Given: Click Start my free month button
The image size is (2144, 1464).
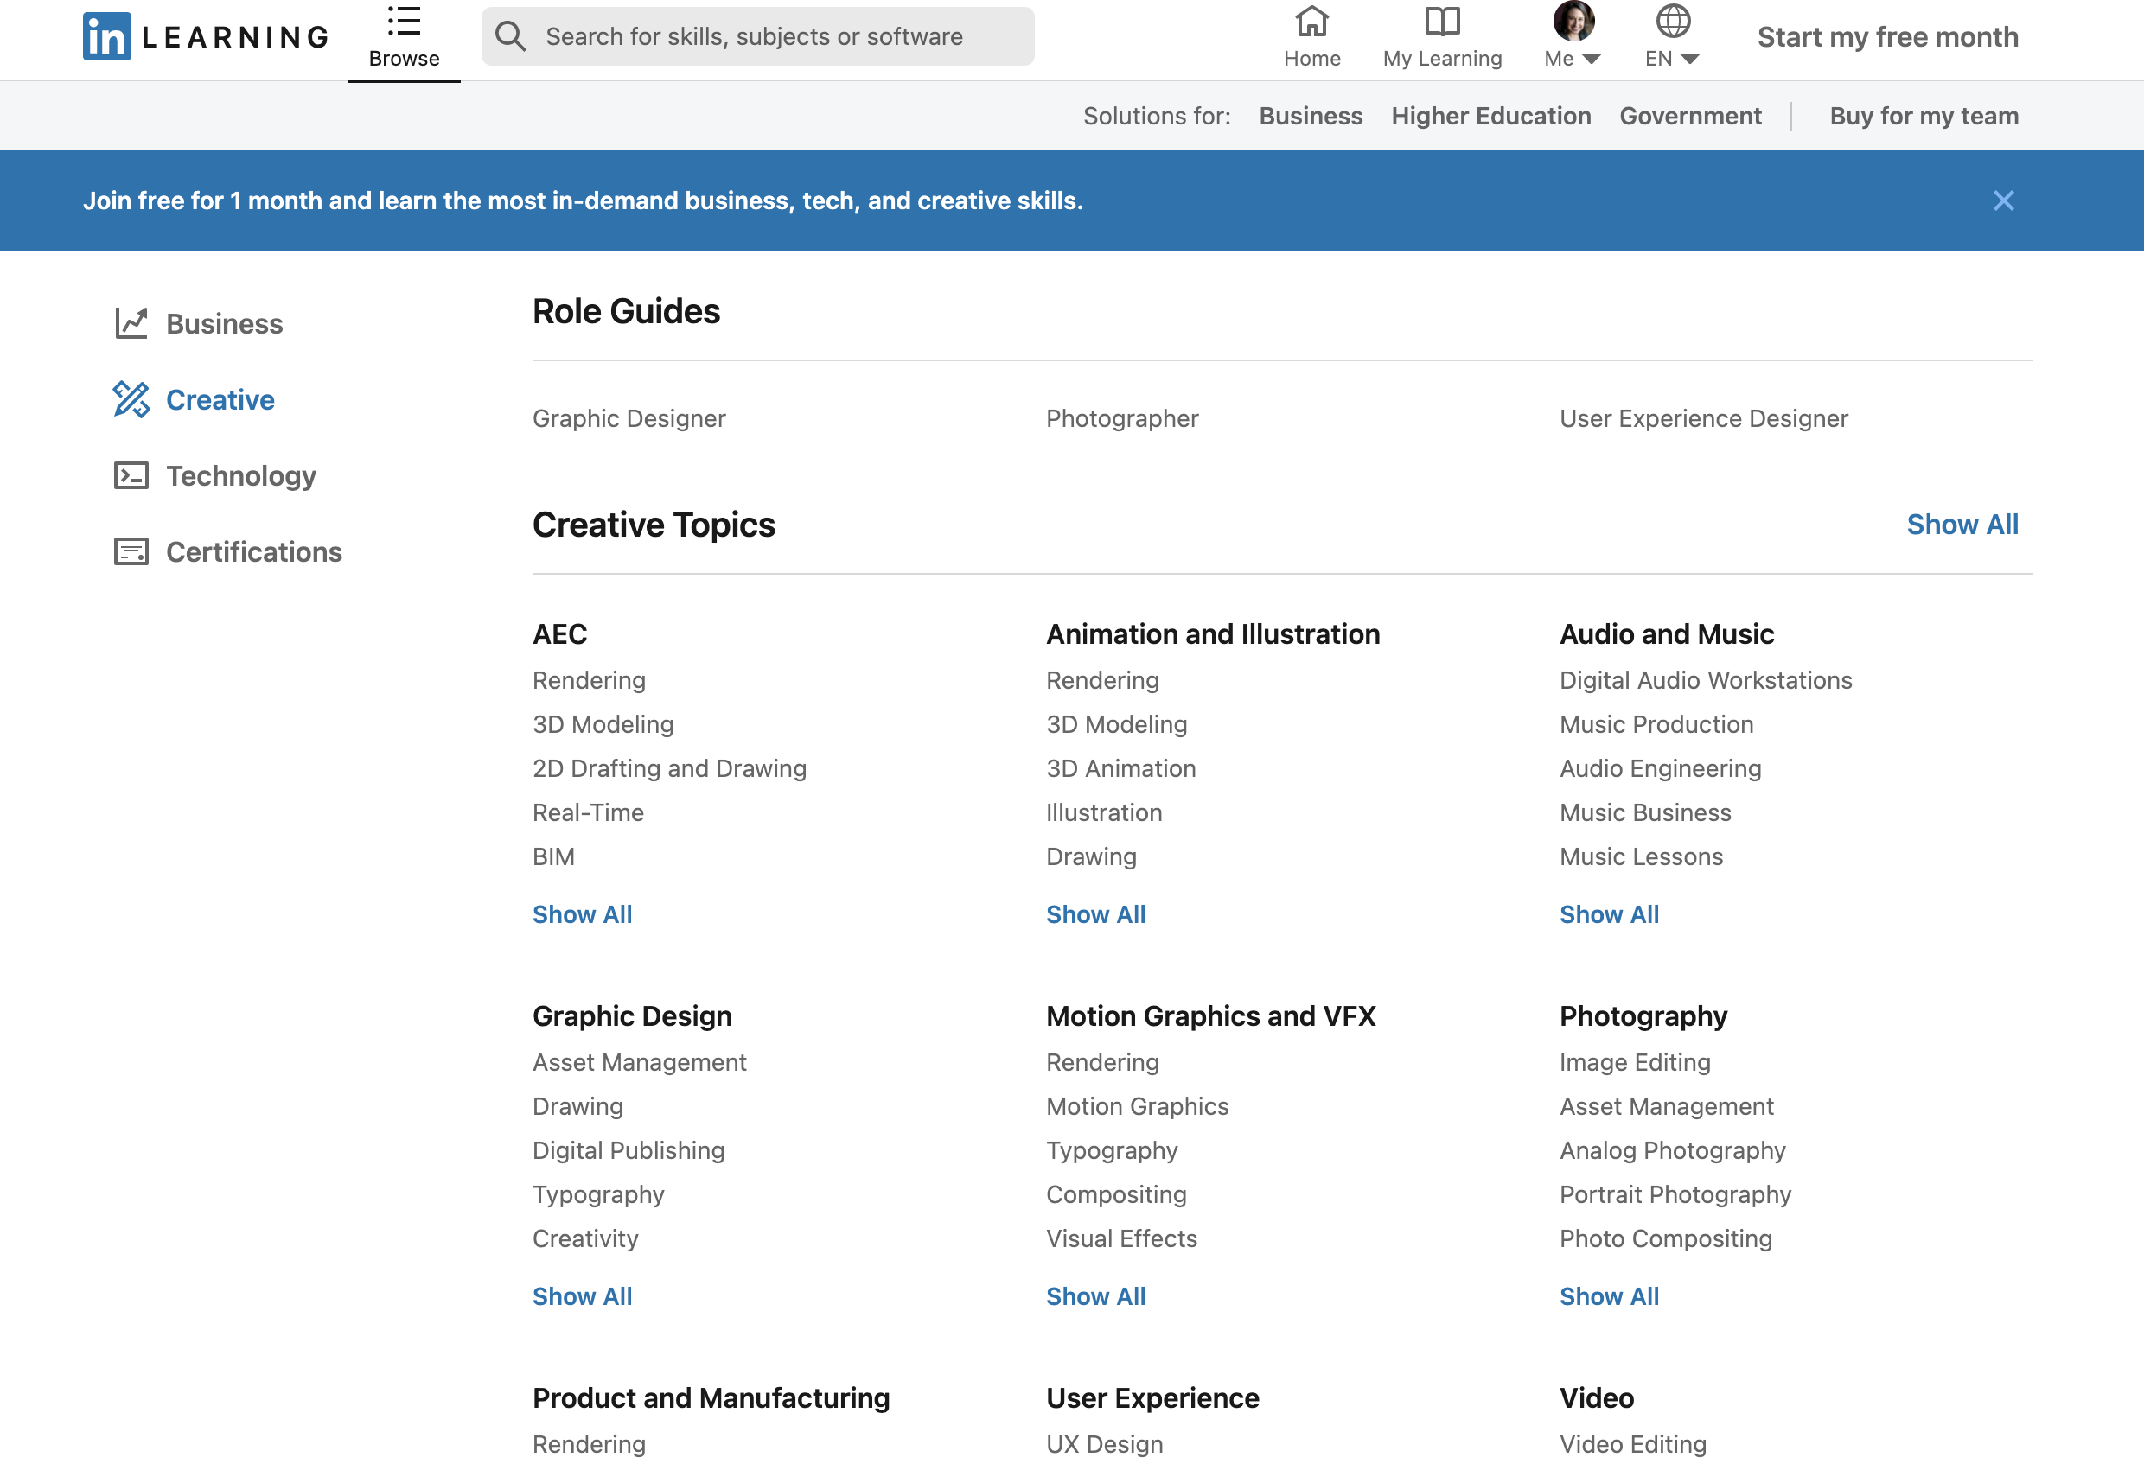Looking at the screenshot, I should pos(1886,35).
